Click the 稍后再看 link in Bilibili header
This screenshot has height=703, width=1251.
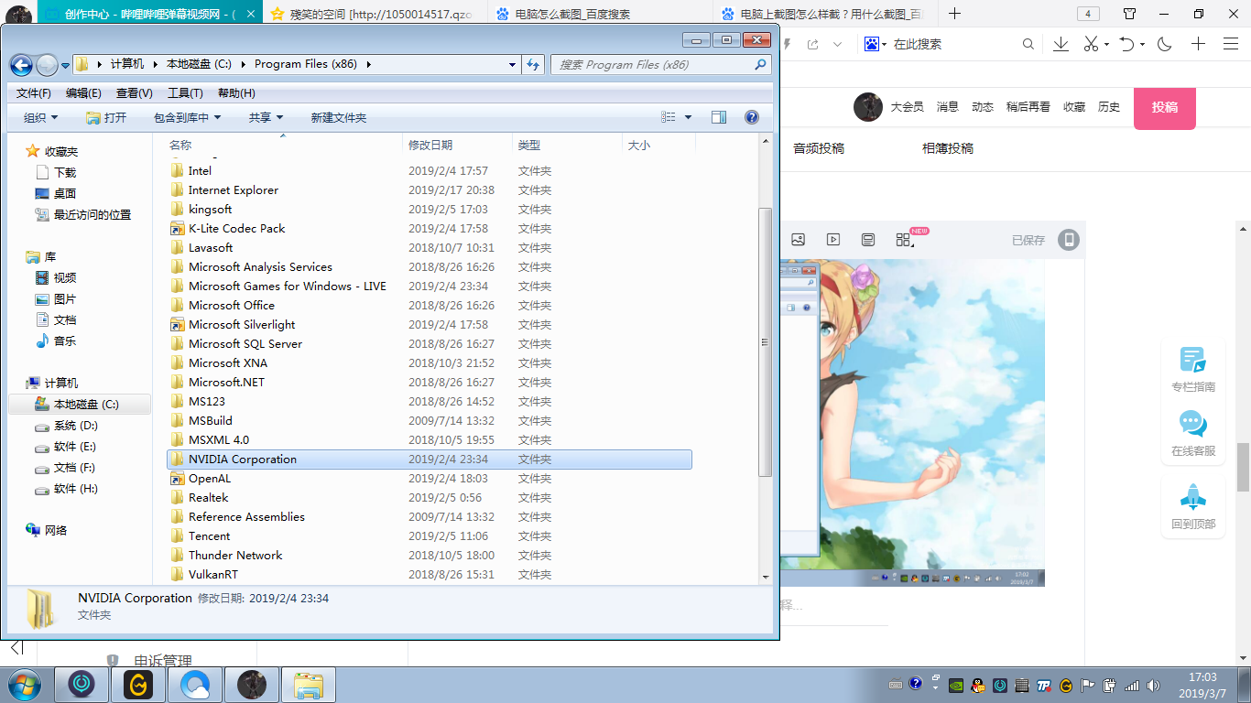1028,107
